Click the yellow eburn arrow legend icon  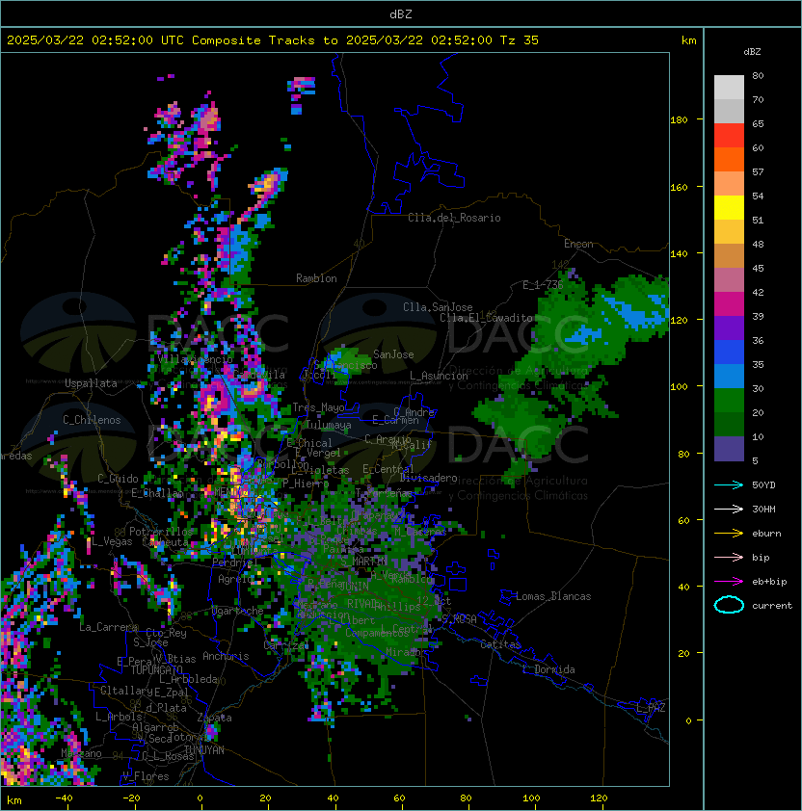[x=729, y=534]
